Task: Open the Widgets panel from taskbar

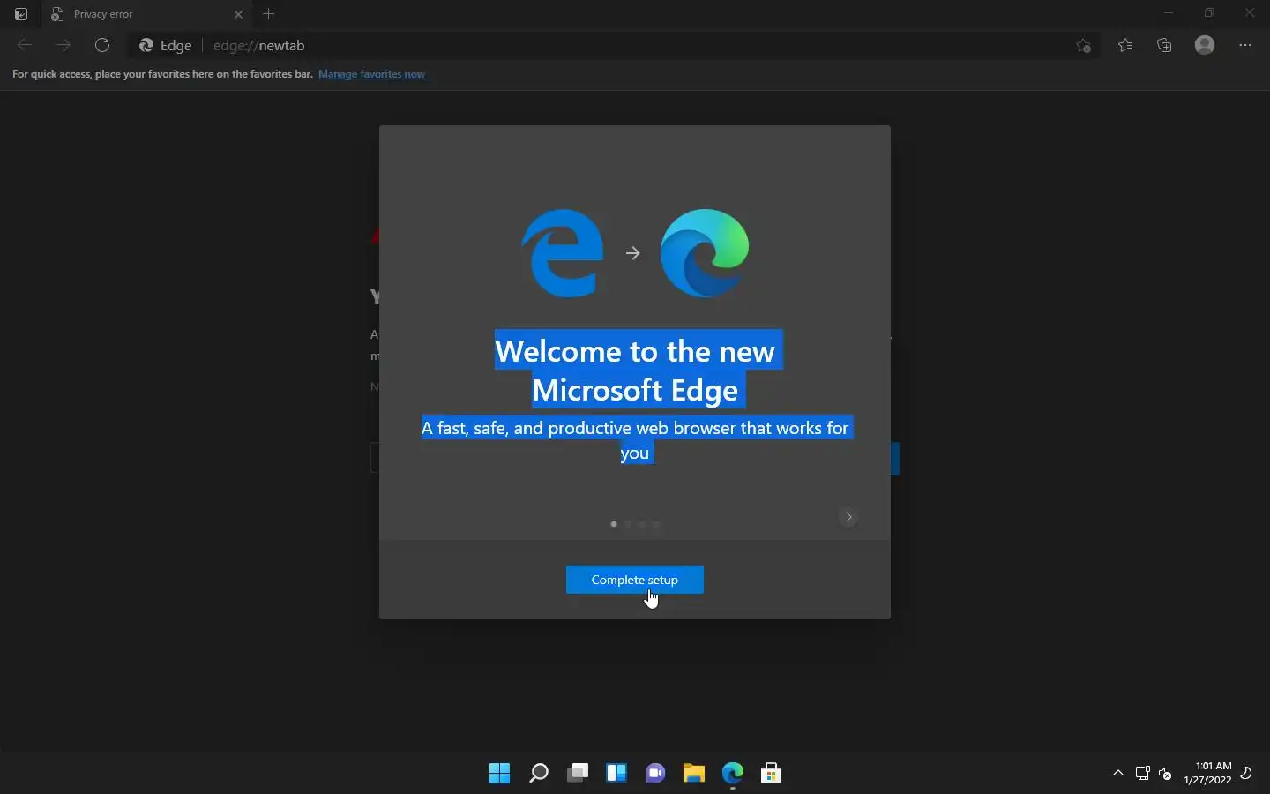Action: (616, 773)
